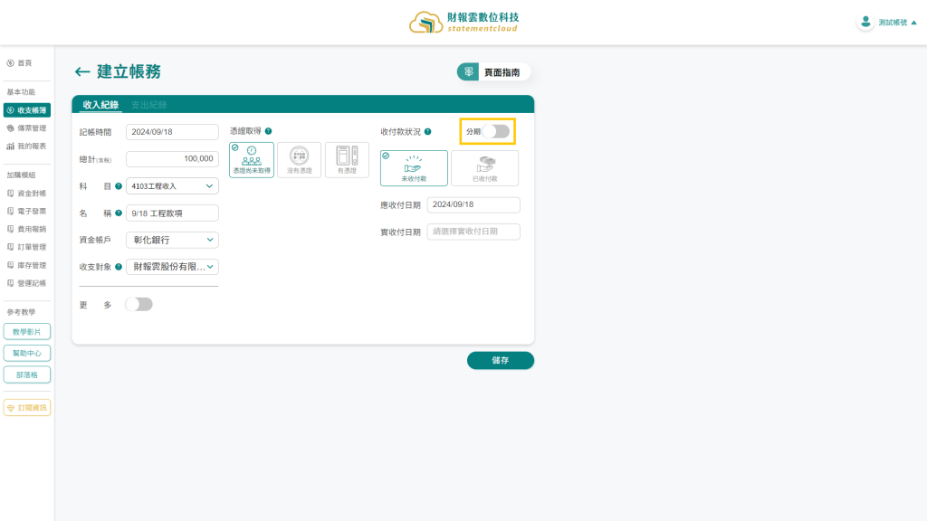Switch to the 支出紀錄 tab
Screen dimensions: 927x521
point(149,105)
